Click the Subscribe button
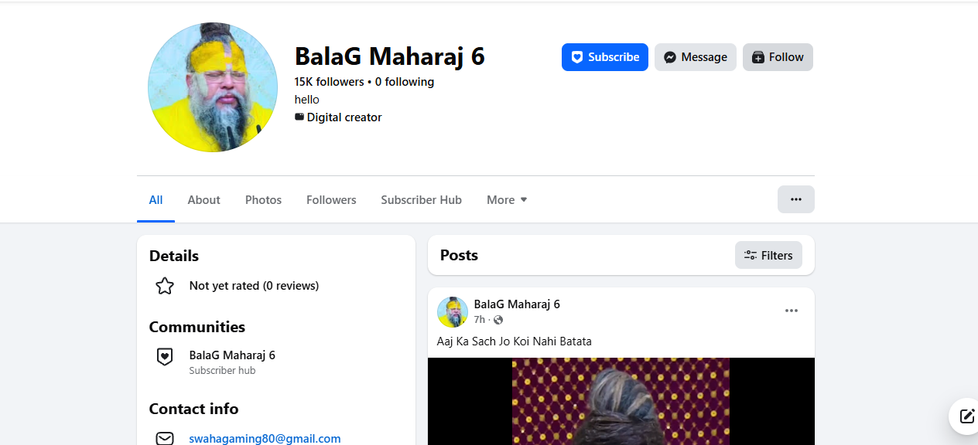978x445 pixels. [x=604, y=57]
